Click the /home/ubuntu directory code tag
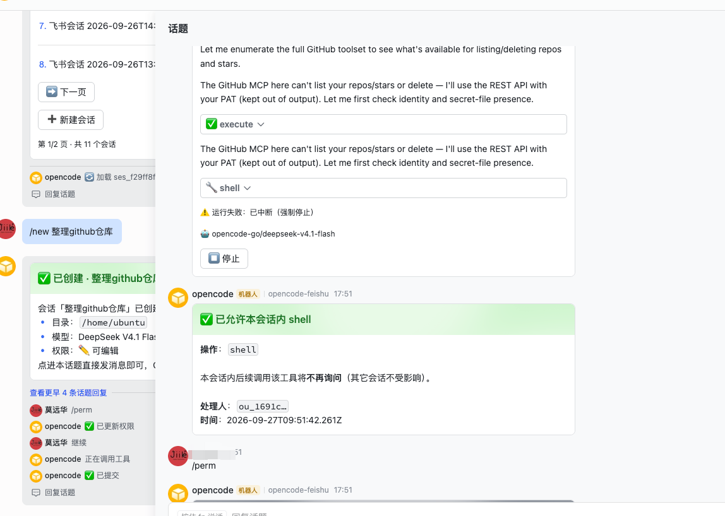The image size is (725, 516). [114, 322]
